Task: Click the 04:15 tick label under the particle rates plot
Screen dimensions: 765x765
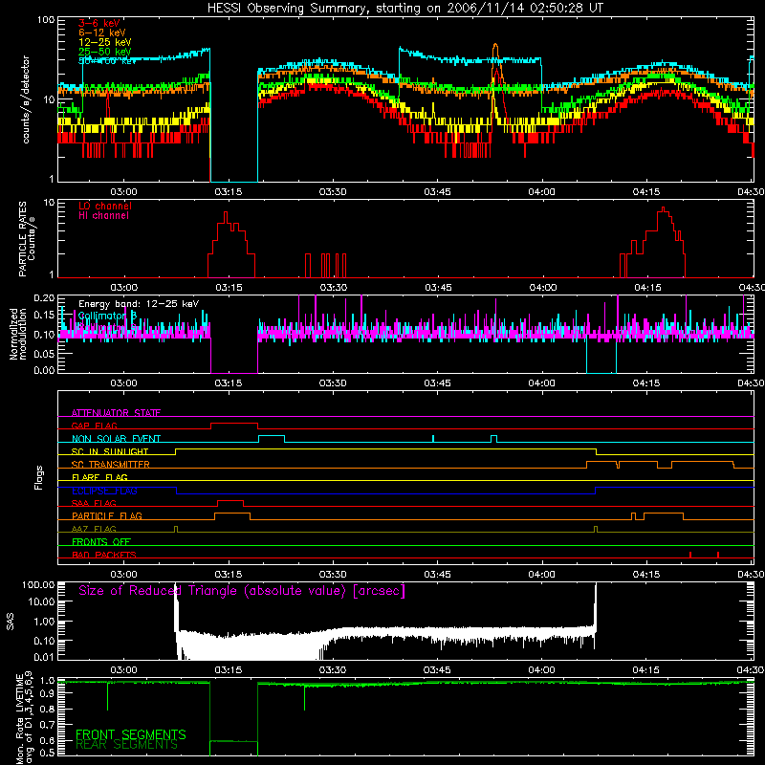Action: pyautogui.click(x=648, y=288)
